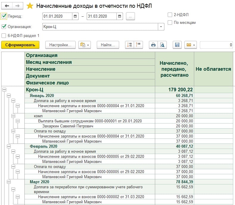
Task: Collapse the Январь 2020 group
Action: 9,95
